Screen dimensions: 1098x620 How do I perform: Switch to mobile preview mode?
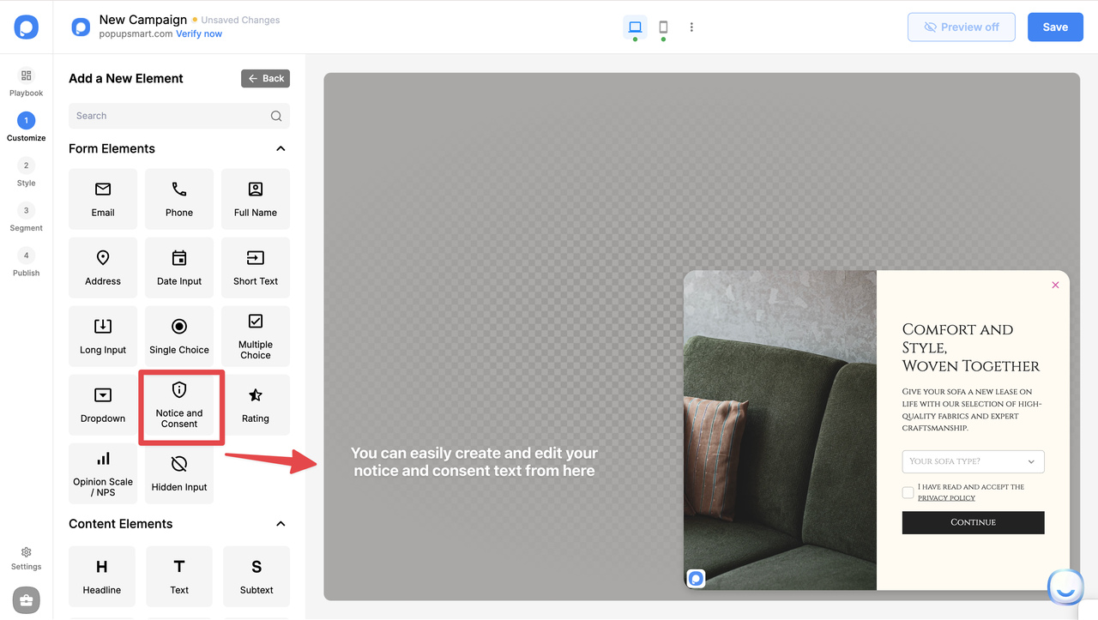[662, 27]
